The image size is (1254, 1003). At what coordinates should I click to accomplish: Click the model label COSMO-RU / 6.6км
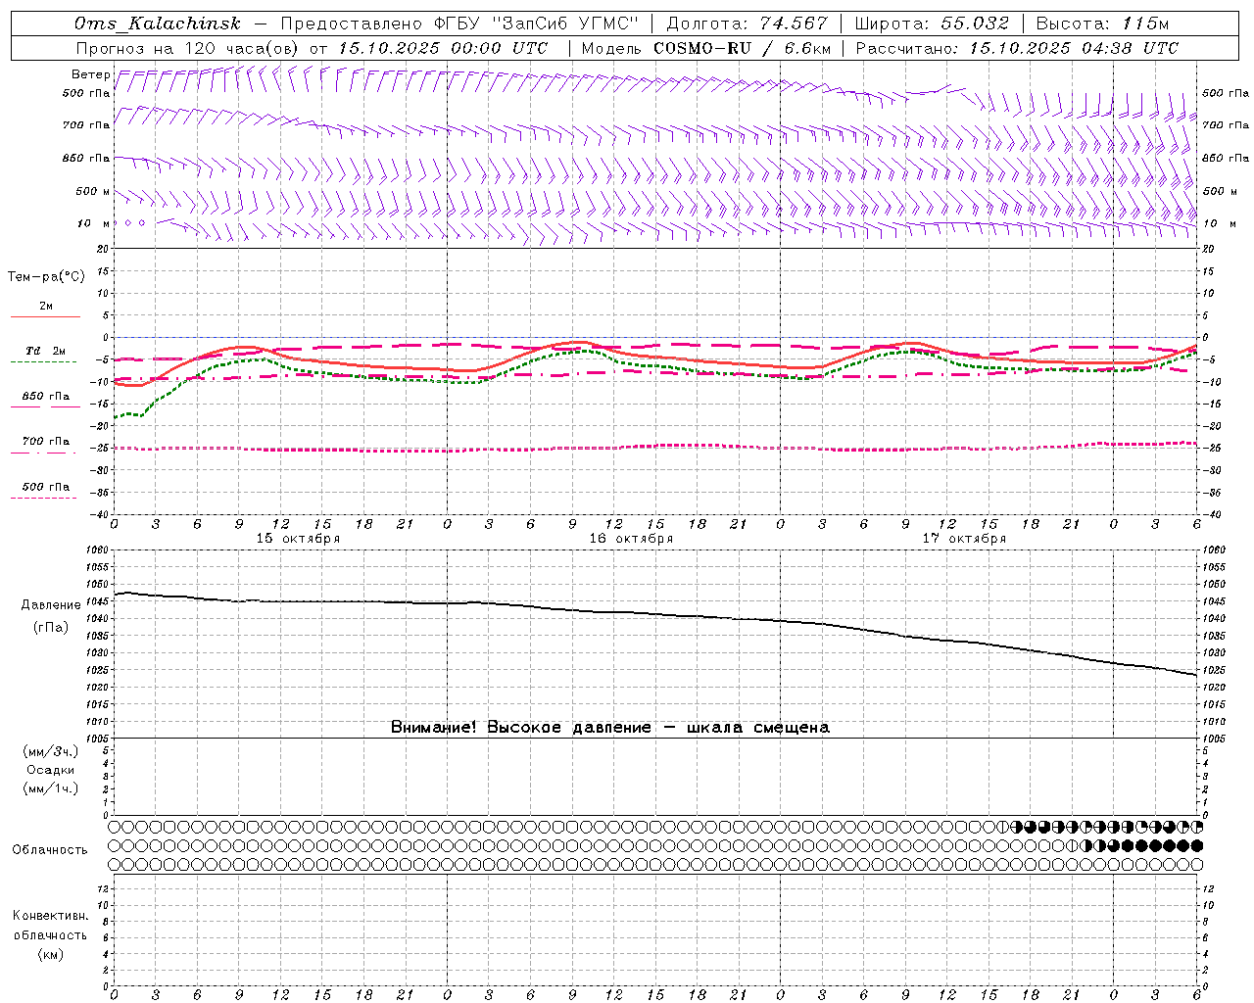(743, 48)
